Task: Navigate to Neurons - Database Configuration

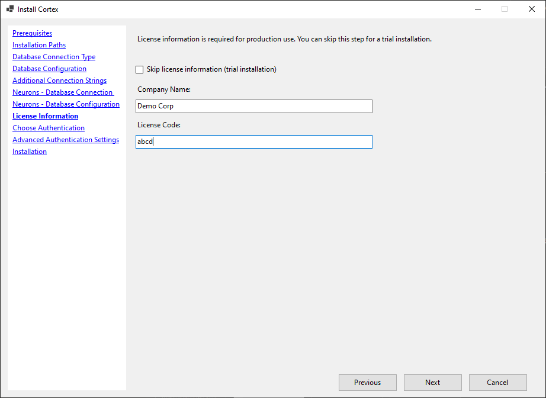Action: tap(66, 104)
